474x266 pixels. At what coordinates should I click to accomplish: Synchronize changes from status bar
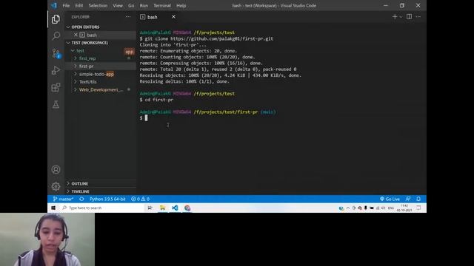(x=81, y=199)
